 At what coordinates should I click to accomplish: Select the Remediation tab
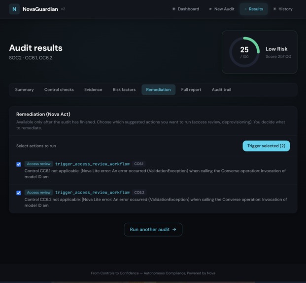158,89
